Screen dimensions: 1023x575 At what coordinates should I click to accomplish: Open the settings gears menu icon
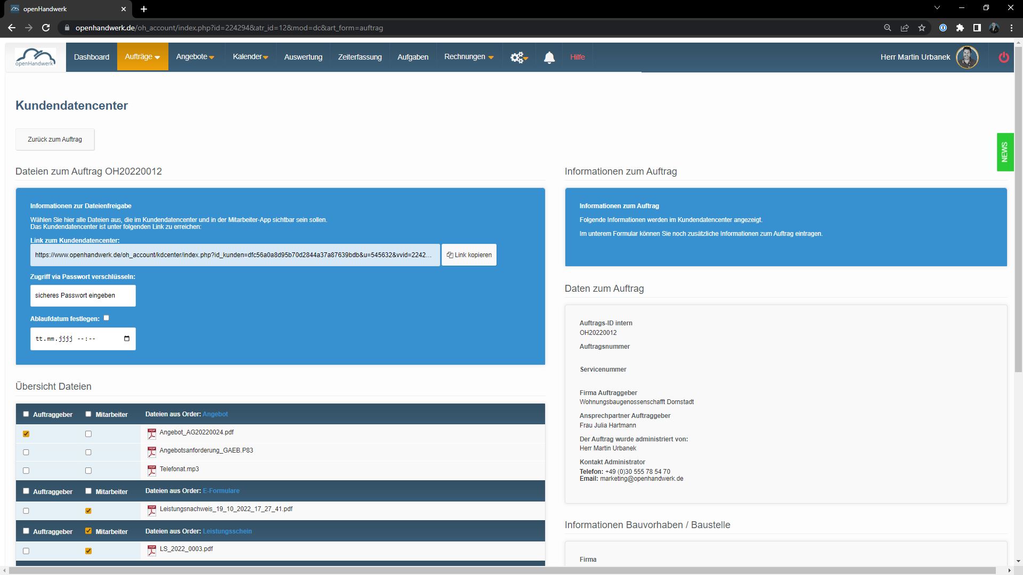pyautogui.click(x=517, y=57)
